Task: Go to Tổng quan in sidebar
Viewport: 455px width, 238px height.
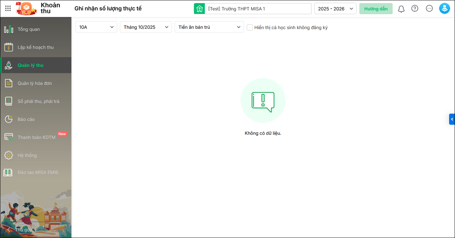Action: (x=29, y=29)
